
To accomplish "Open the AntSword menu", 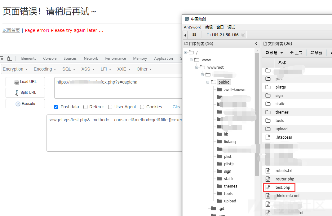I will click(193, 27).
